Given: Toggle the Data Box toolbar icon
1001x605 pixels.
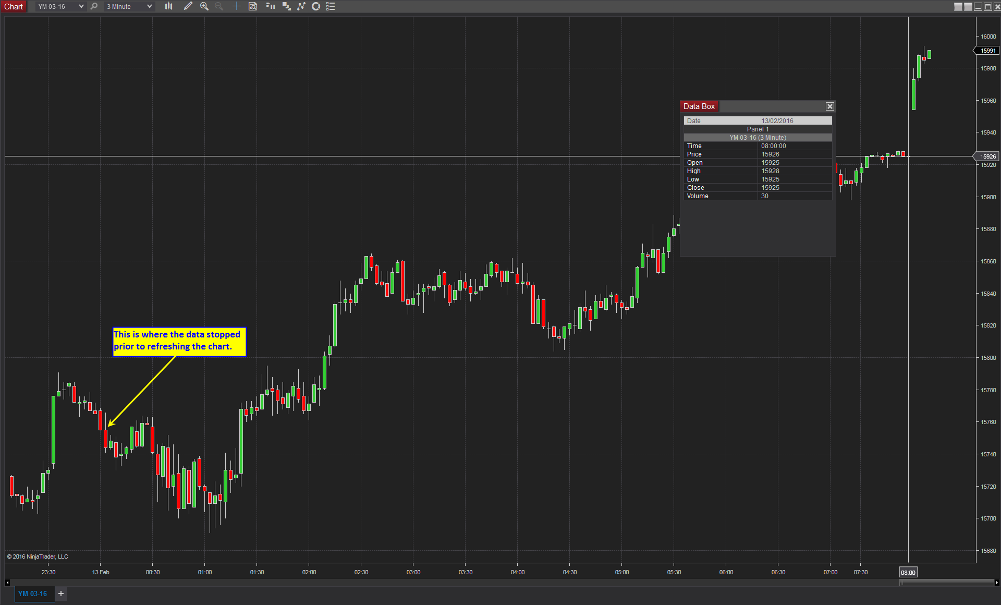Looking at the screenshot, I should [253, 6].
